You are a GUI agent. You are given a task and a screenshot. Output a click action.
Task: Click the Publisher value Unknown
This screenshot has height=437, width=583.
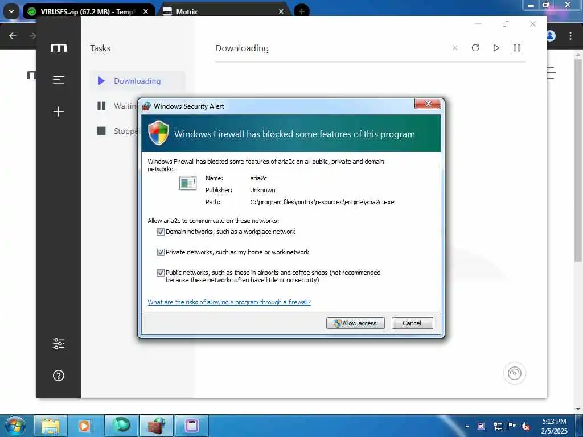coord(262,190)
